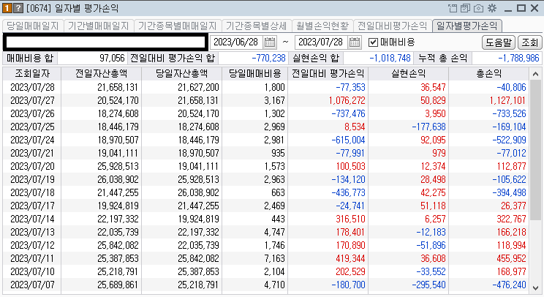Click the 전일대비 평가손익 column header
544x297 pixels.
[x=328, y=74]
